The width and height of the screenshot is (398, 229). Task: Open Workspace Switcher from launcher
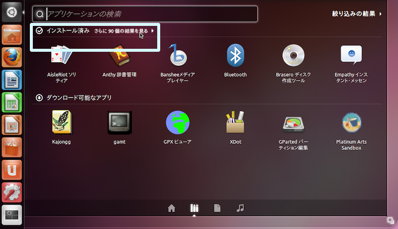(x=11, y=215)
